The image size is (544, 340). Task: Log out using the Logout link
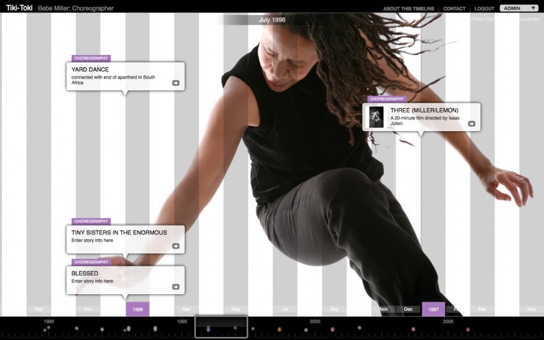click(484, 9)
